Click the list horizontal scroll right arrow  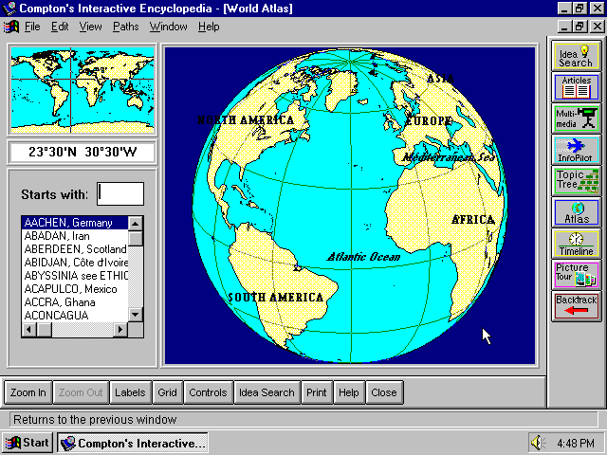click(120, 330)
